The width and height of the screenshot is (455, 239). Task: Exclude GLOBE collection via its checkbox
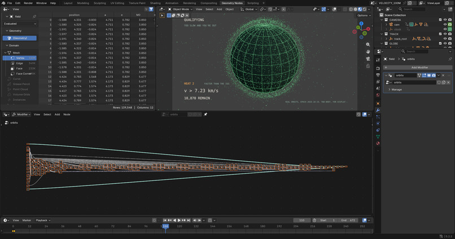[440, 43]
